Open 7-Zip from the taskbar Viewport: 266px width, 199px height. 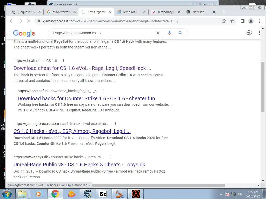[x=103, y=194]
